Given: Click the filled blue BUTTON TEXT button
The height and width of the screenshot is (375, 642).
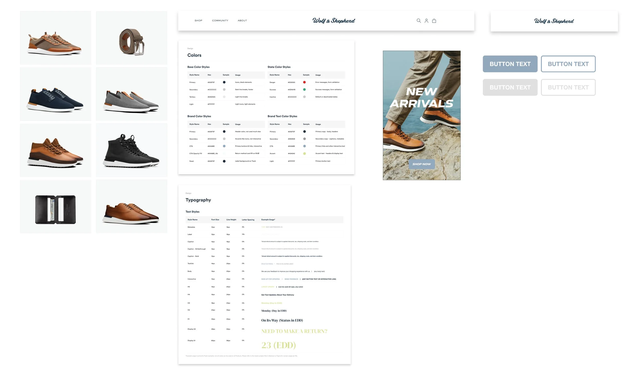Looking at the screenshot, I should (510, 64).
